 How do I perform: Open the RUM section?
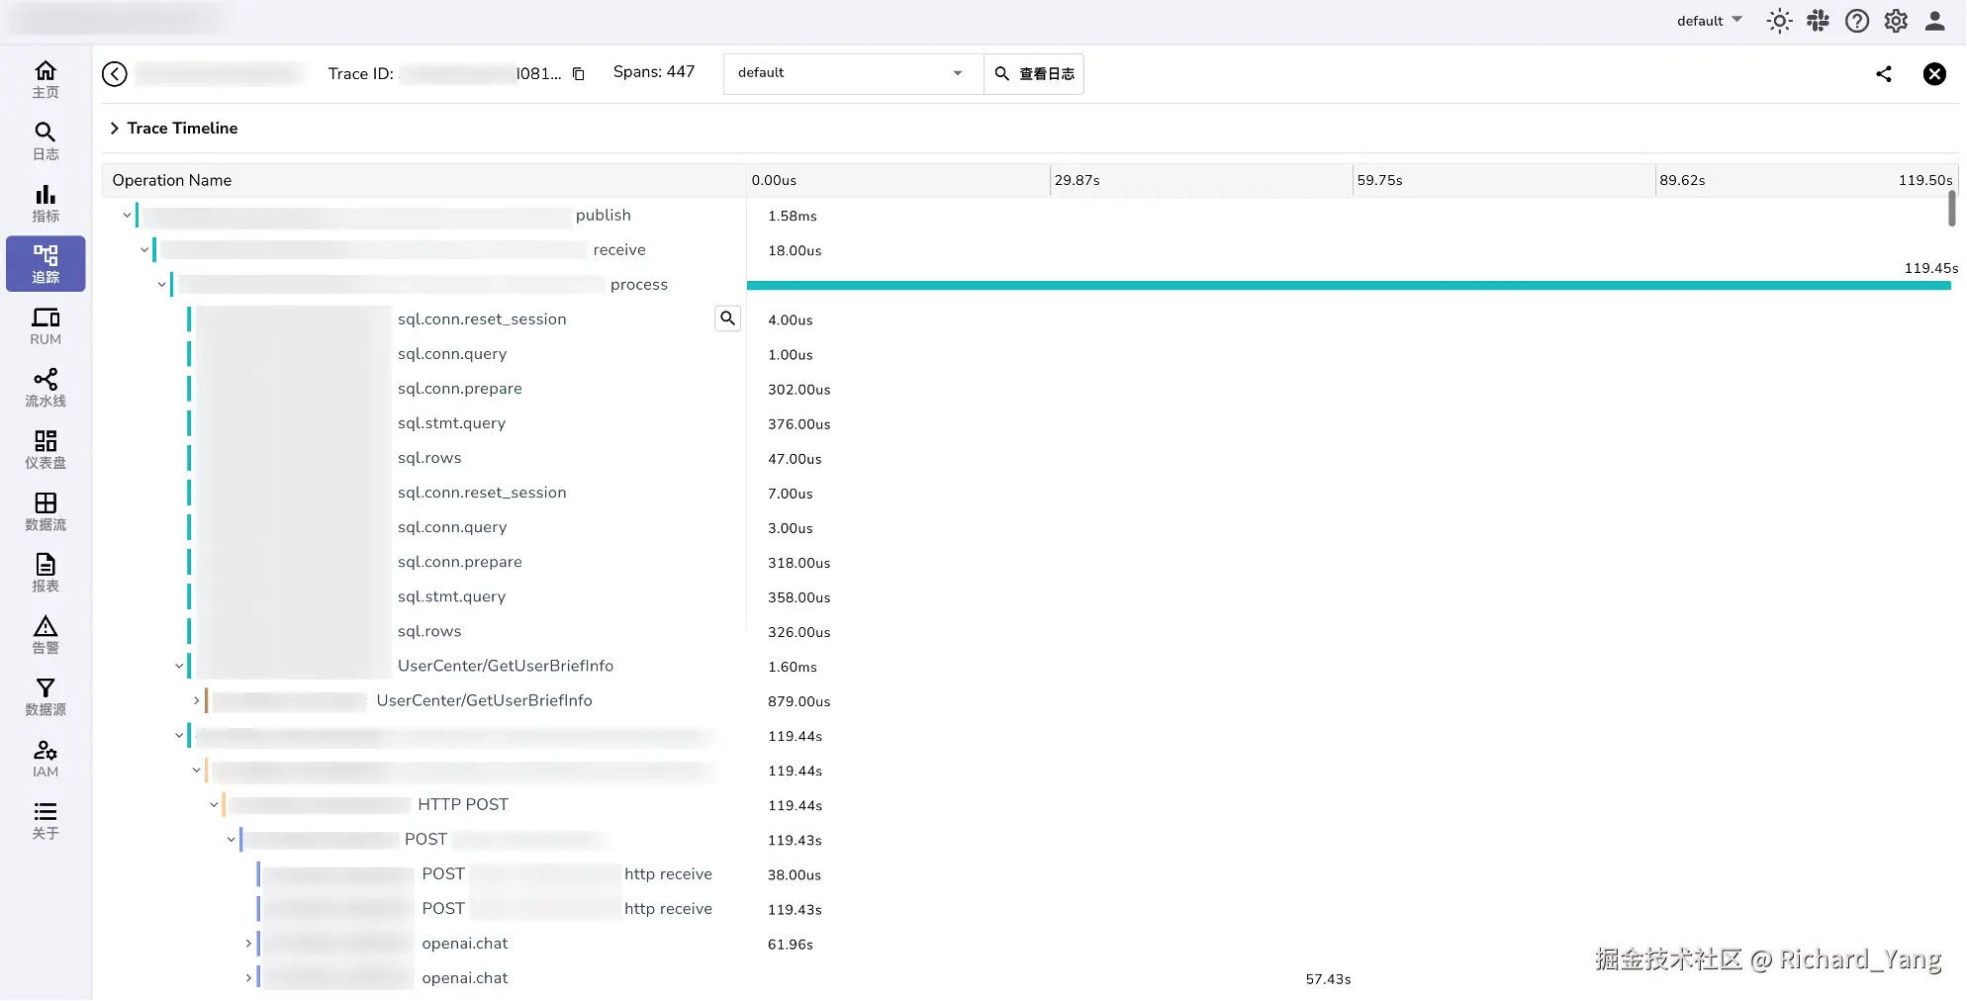46,326
